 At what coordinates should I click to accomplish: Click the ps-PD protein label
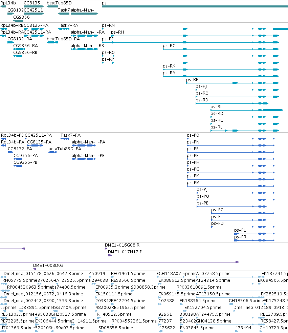217,223
